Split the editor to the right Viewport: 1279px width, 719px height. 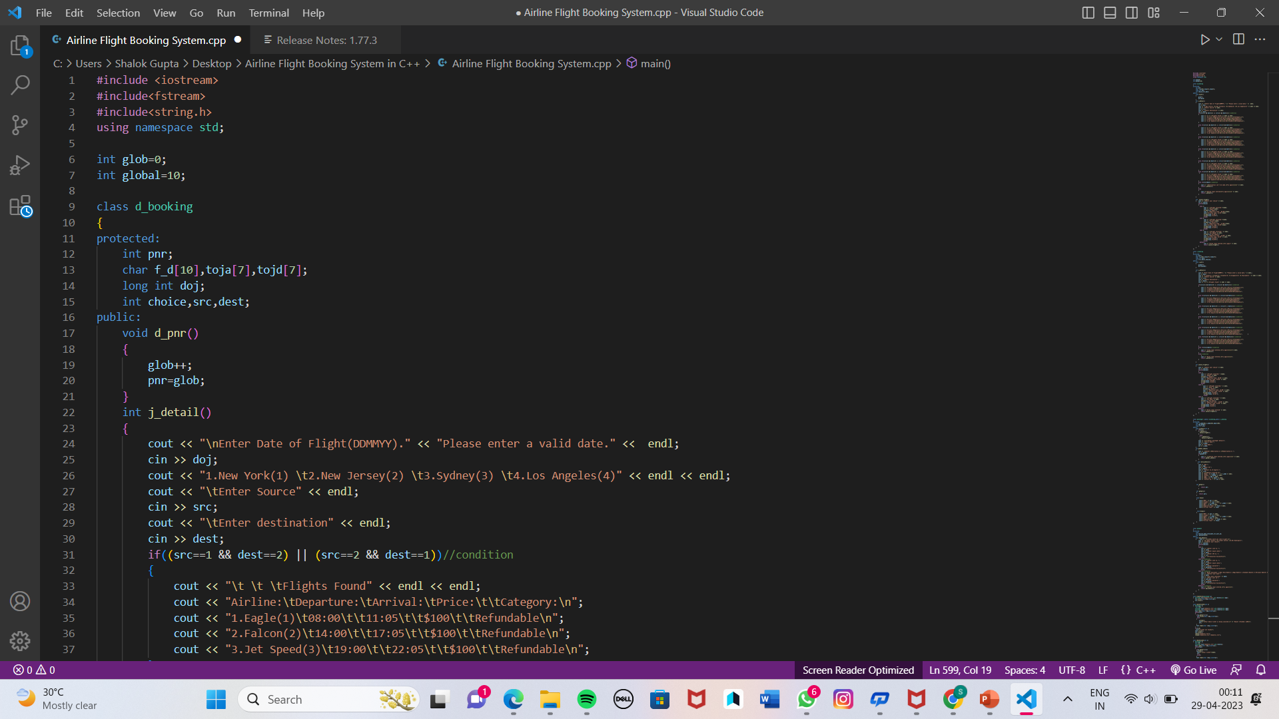[1238, 40]
